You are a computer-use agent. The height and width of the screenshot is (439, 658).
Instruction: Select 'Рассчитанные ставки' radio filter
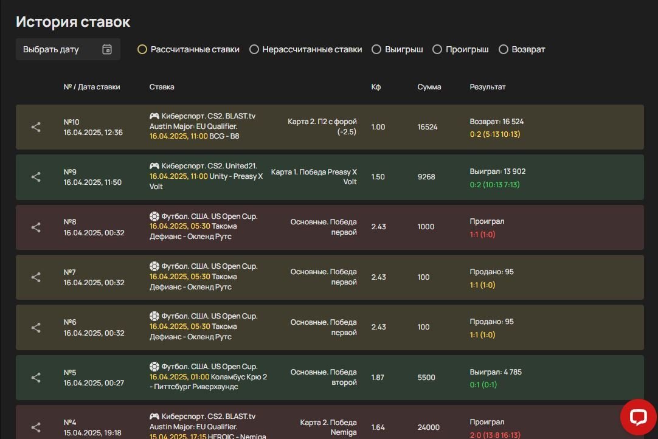pyautogui.click(x=142, y=49)
